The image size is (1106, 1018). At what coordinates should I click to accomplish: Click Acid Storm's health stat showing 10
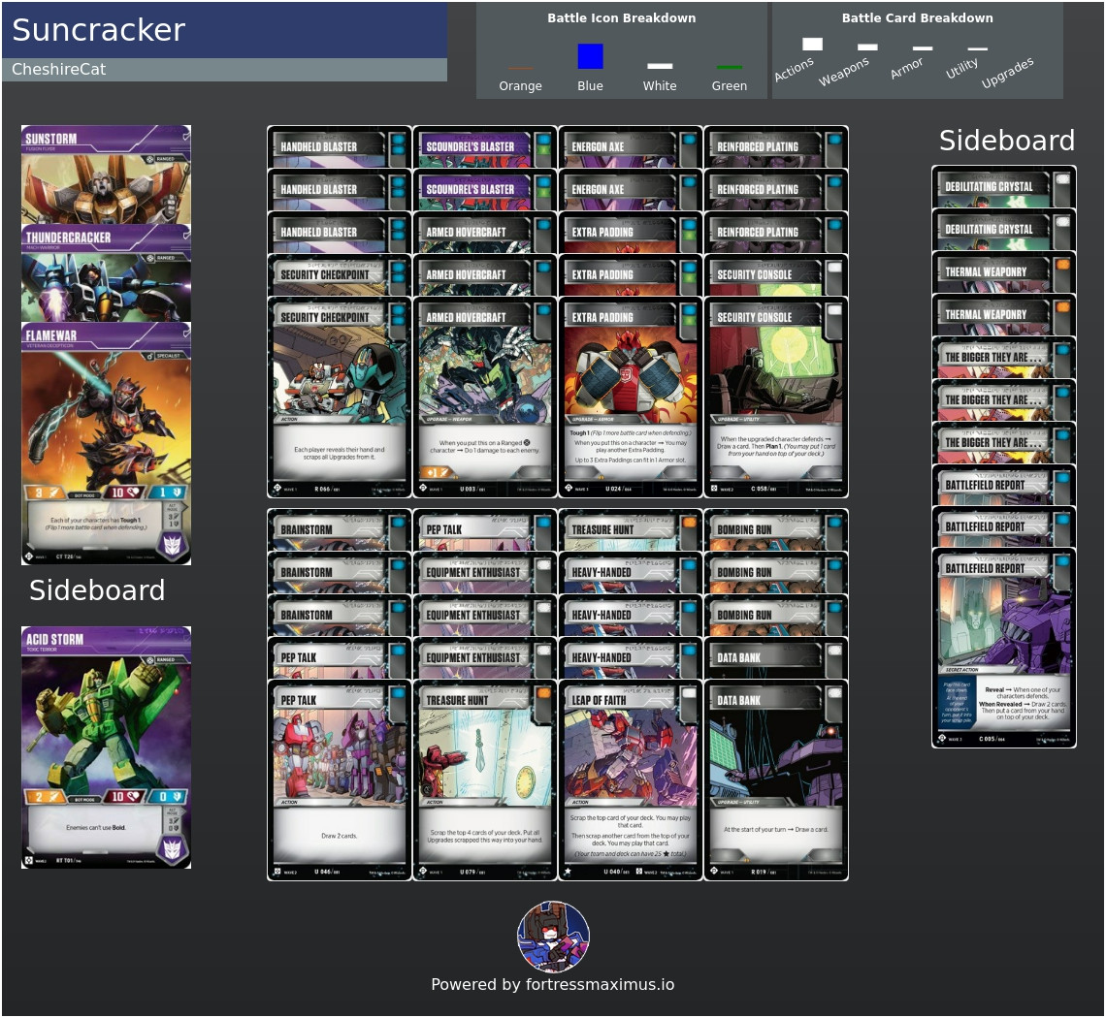(123, 797)
